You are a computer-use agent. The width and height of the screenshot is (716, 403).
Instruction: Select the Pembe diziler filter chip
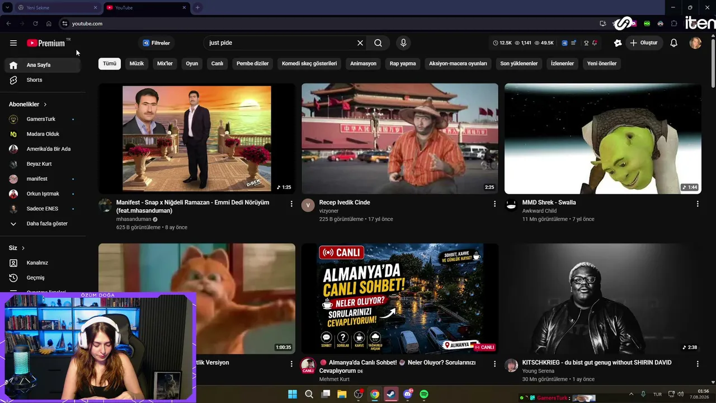click(x=253, y=64)
